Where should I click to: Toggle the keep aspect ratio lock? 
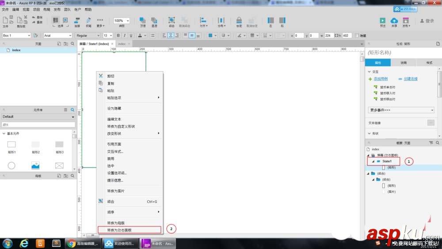coord(336,35)
